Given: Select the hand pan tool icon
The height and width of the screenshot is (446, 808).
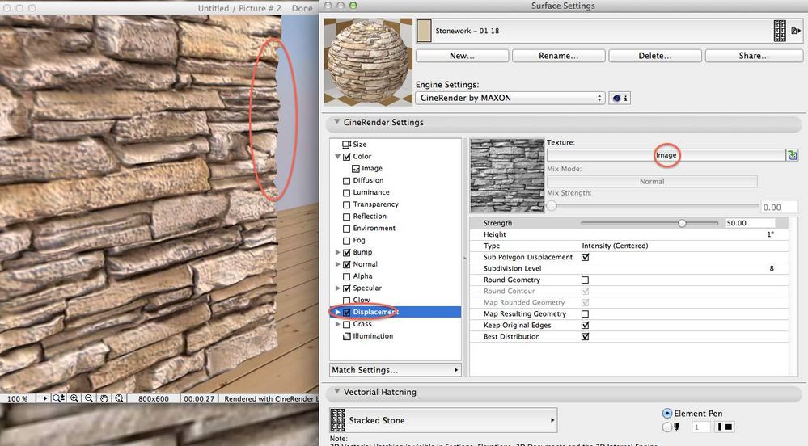Looking at the screenshot, I should 104,398.
